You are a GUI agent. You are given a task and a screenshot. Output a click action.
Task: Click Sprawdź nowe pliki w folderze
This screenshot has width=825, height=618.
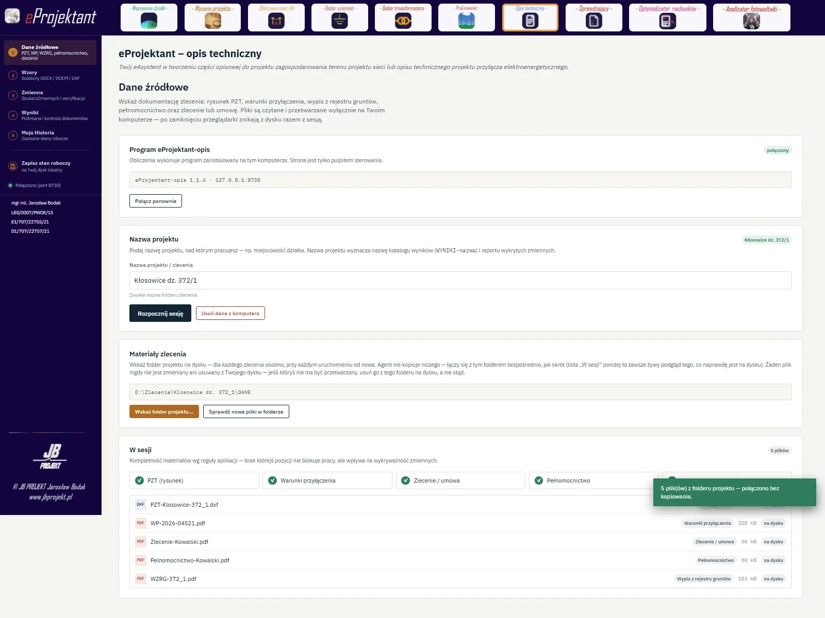coord(246,411)
